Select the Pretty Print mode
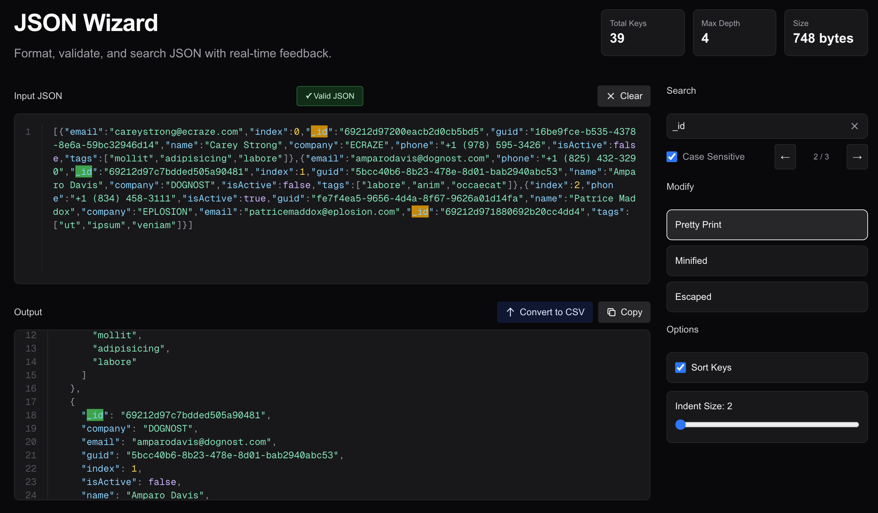This screenshot has height=513, width=878. pos(767,224)
